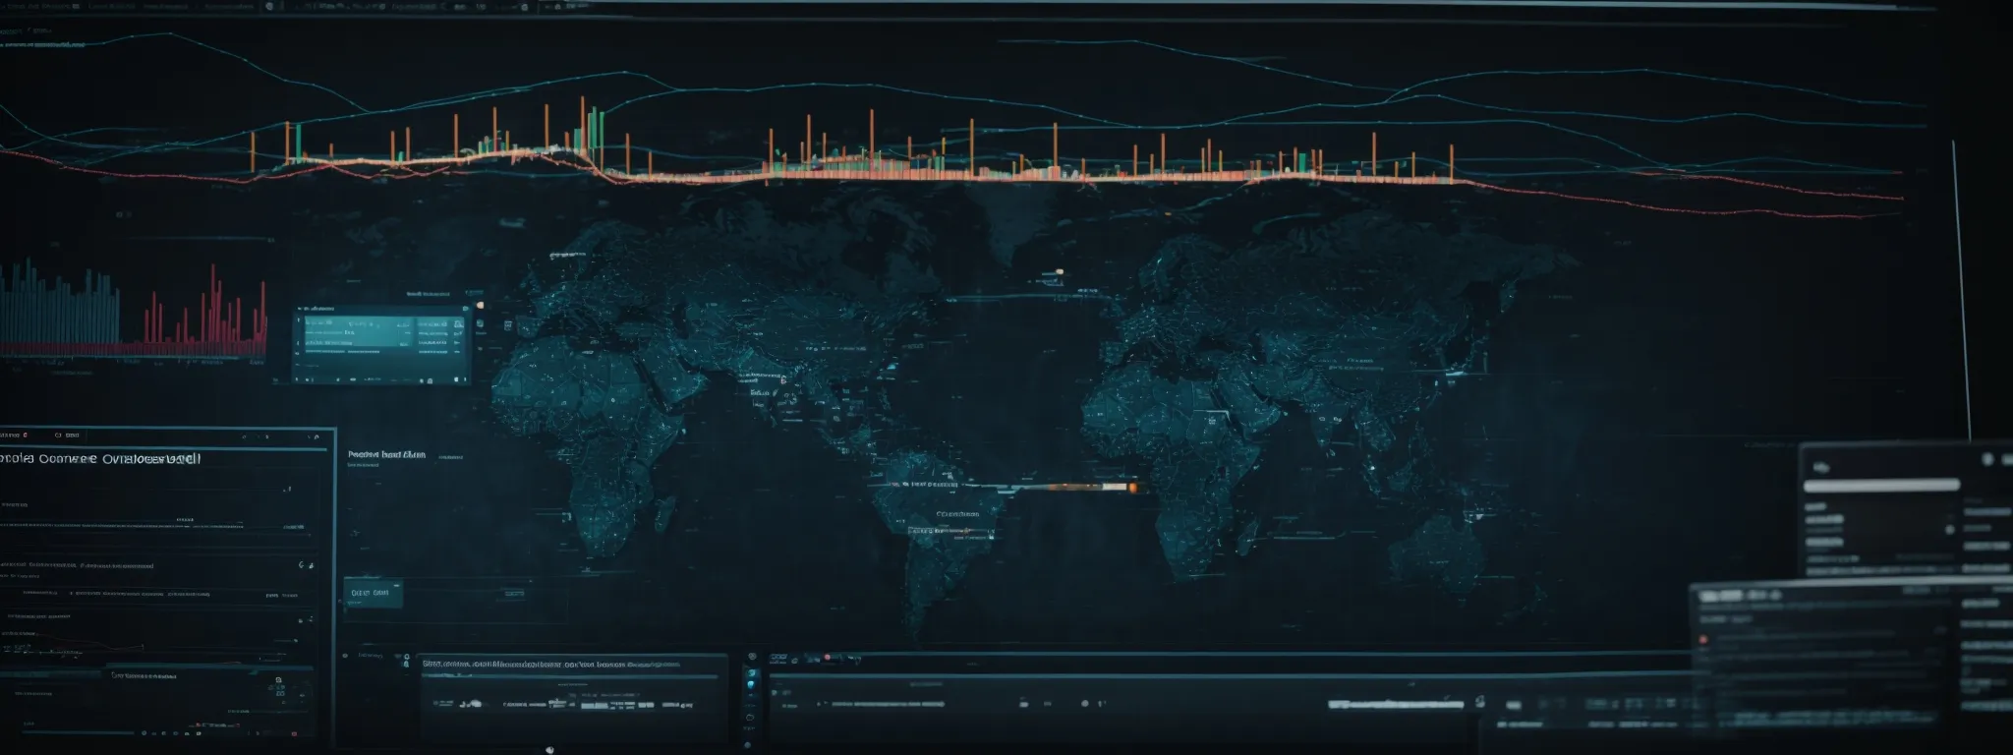Click the red dot in the bottom center toolbar
Viewport: 2013px width, 755px height.
pos(828,657)
